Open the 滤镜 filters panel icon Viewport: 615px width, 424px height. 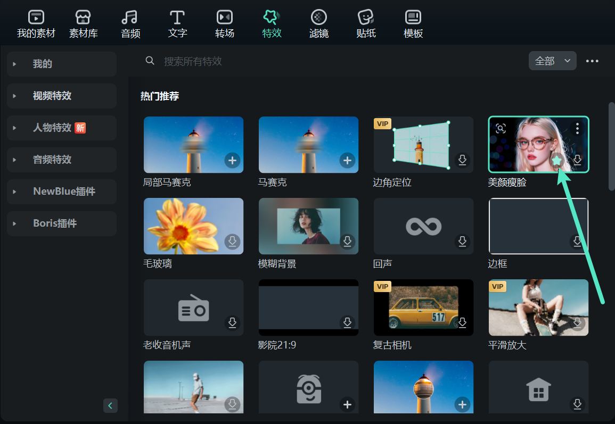click(x=318, y=22)
